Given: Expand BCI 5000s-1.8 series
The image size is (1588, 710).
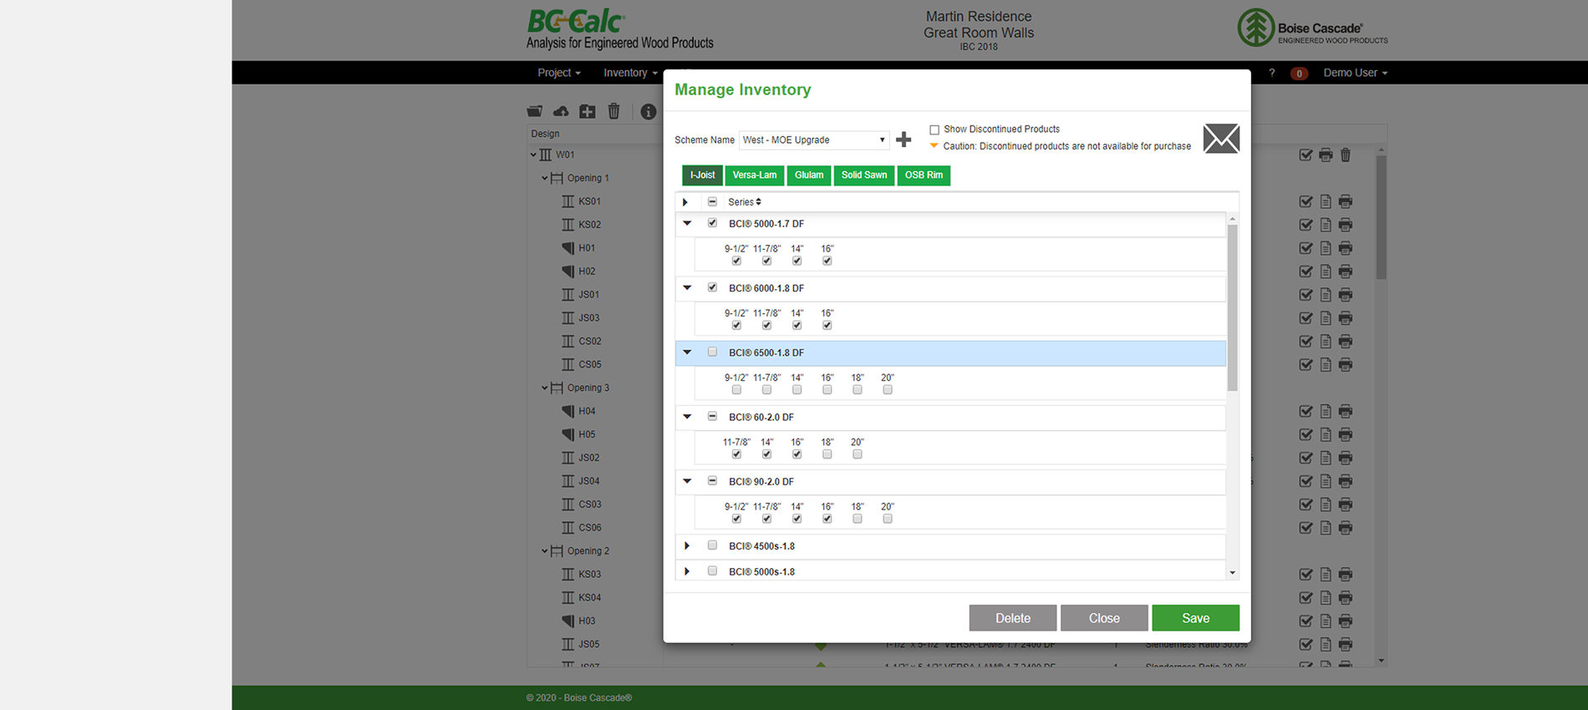Looking at the screenshot, I should pos(687,571).
